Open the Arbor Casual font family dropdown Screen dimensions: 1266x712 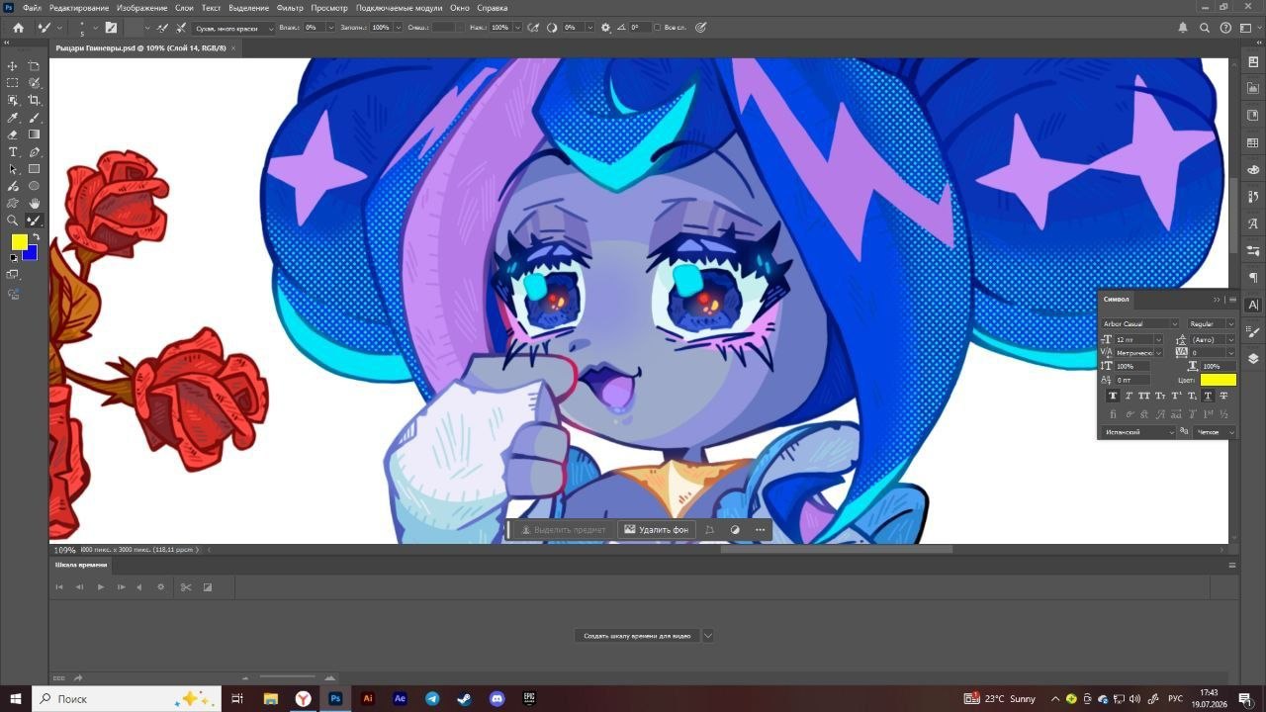click(1140, 324)
